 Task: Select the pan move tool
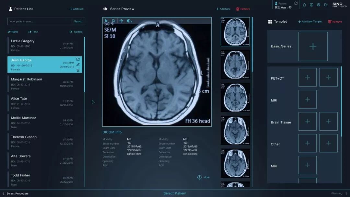coord(121,21)
